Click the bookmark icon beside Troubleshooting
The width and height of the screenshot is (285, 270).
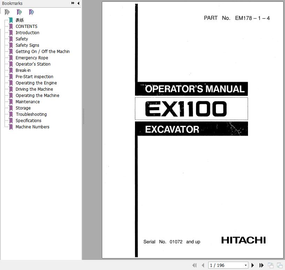click(x=11, y=114)
